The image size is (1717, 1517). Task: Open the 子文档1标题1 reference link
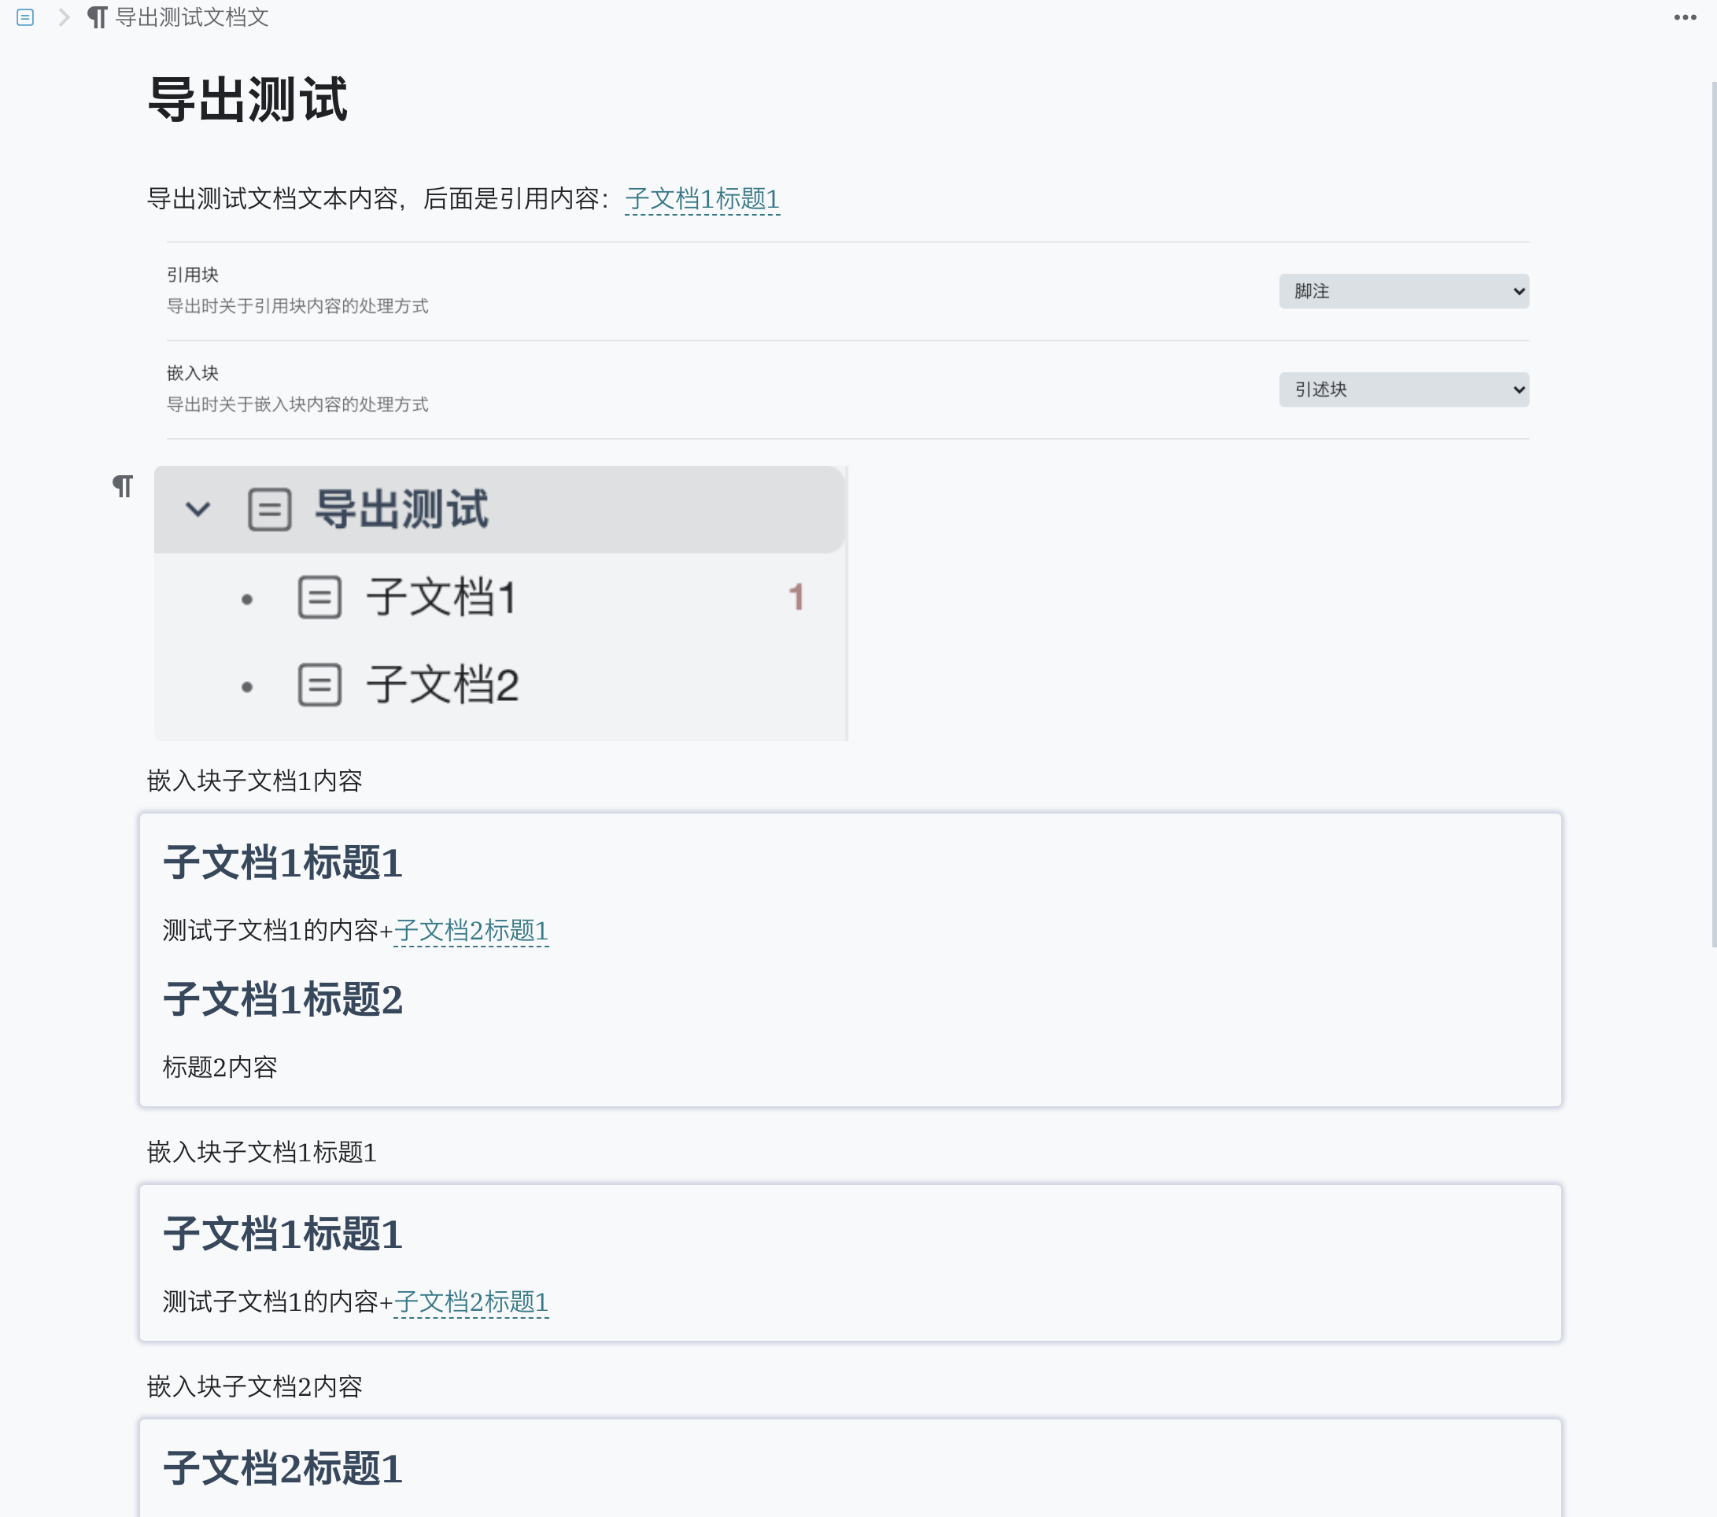[702, 199]
